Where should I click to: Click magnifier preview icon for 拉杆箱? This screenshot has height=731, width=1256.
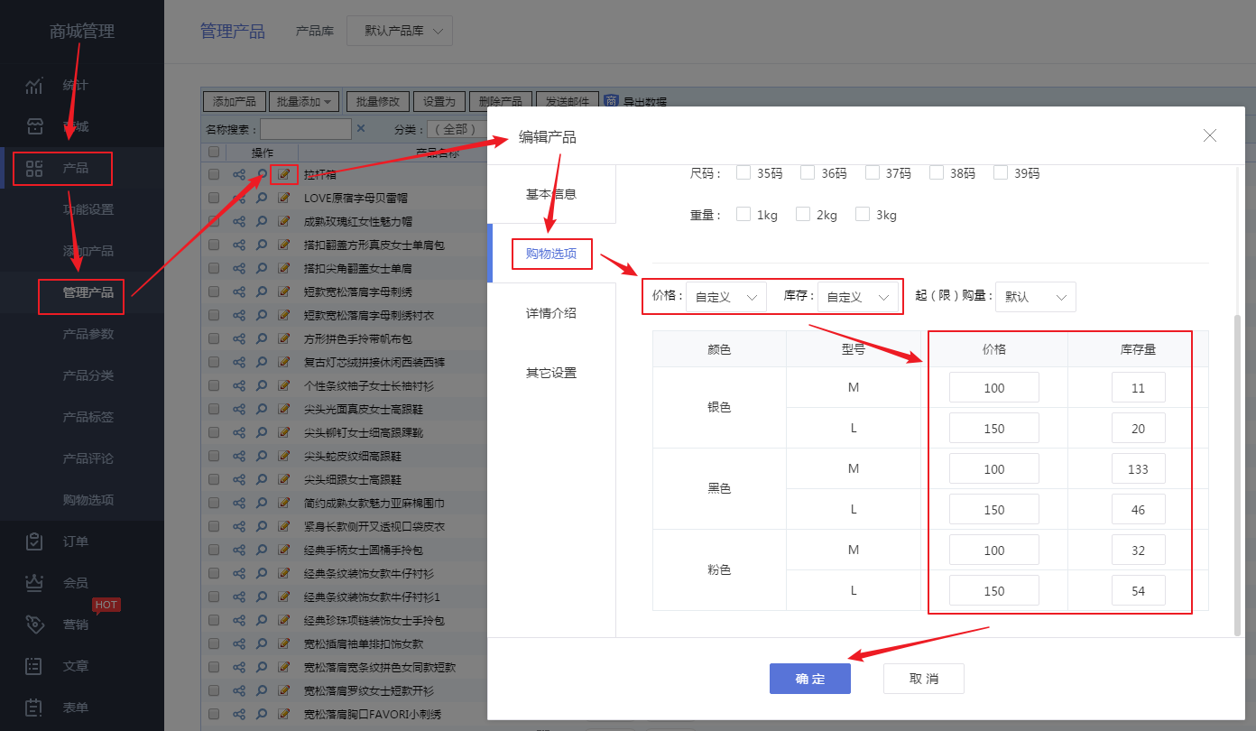262,174
